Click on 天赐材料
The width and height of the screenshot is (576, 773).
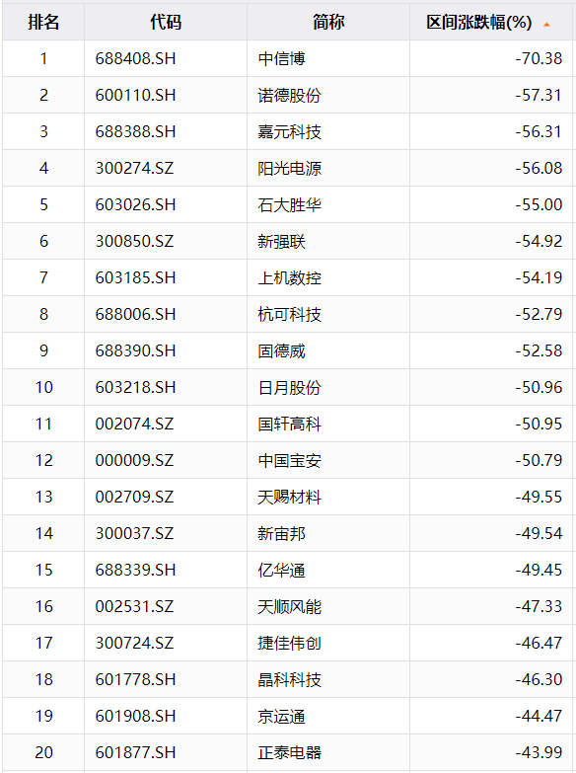click(290, 497)
